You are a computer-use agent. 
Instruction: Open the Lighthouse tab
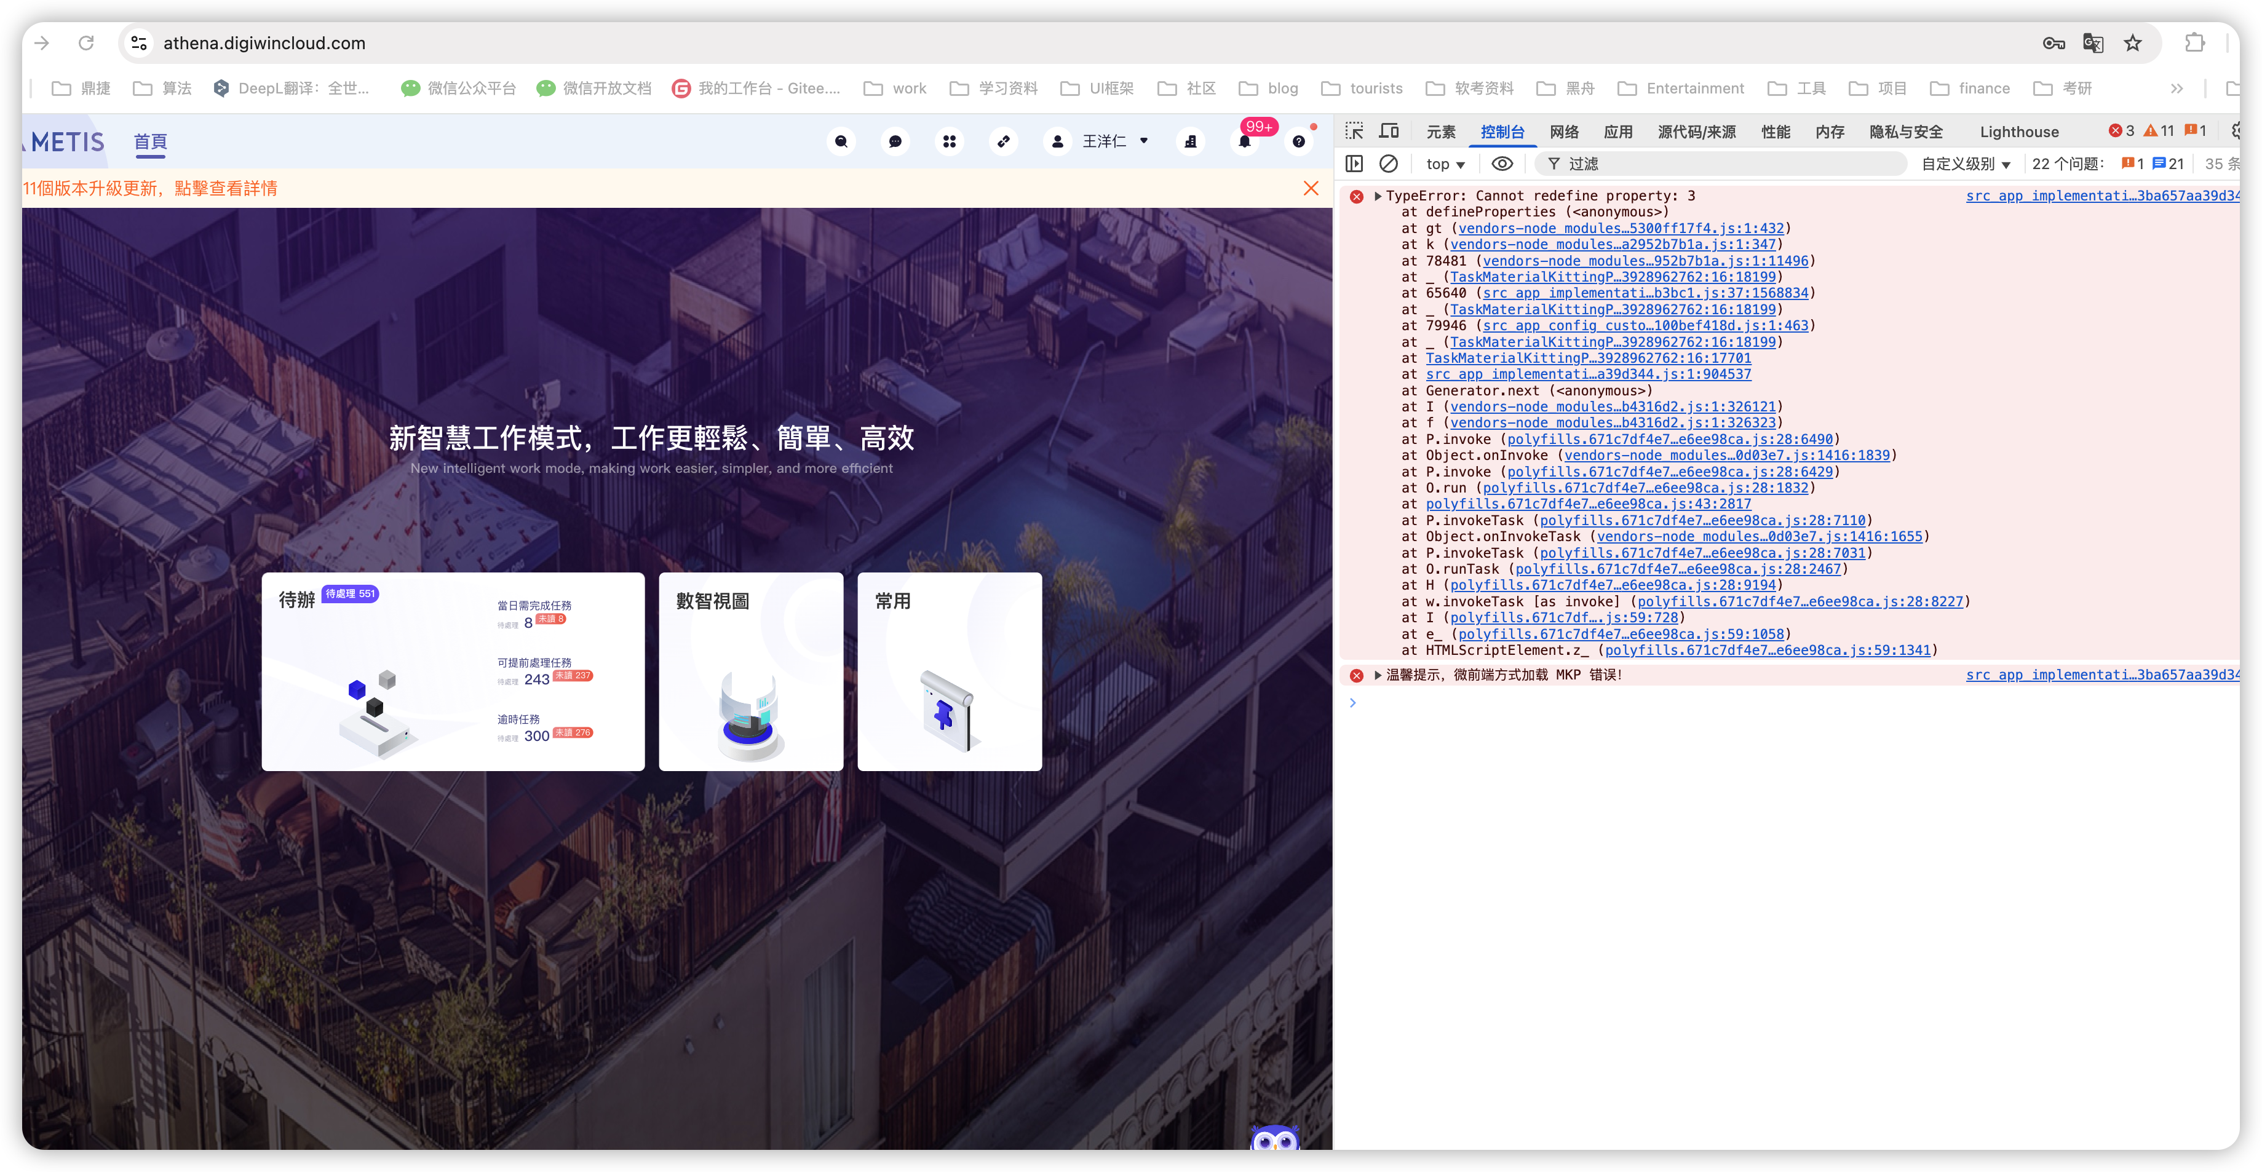tap(2019, 132)
